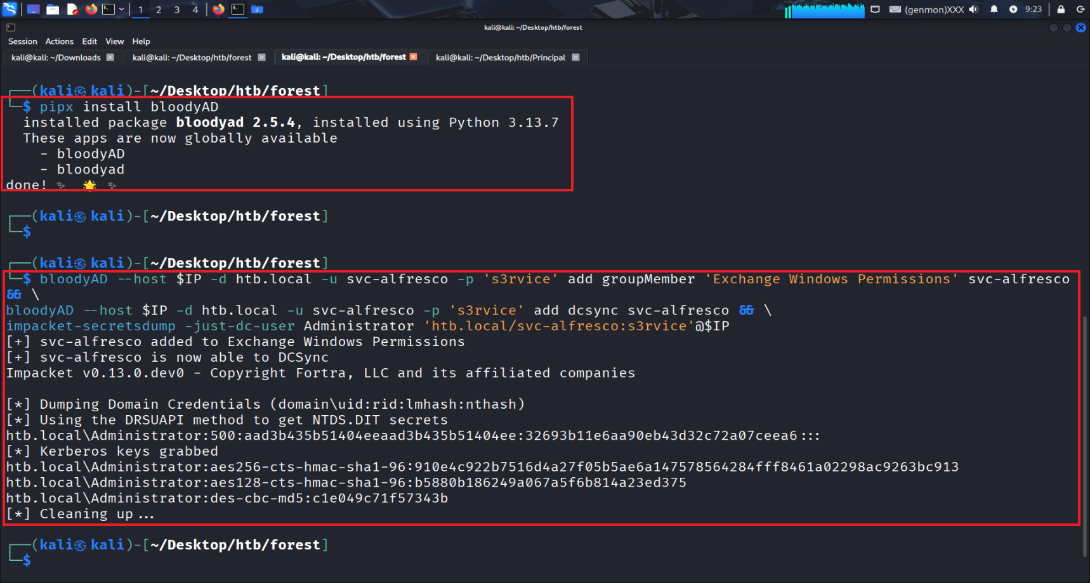Click the des-cbc-md5 key line
The width and height of the screenshot is (1090, 583).
(227, 498)
